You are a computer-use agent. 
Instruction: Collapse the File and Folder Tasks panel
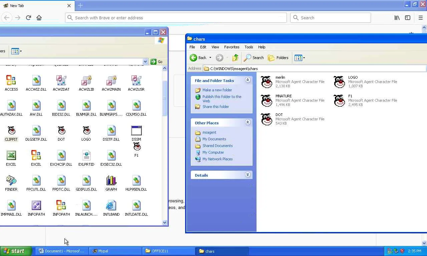[x=248, y=80]
